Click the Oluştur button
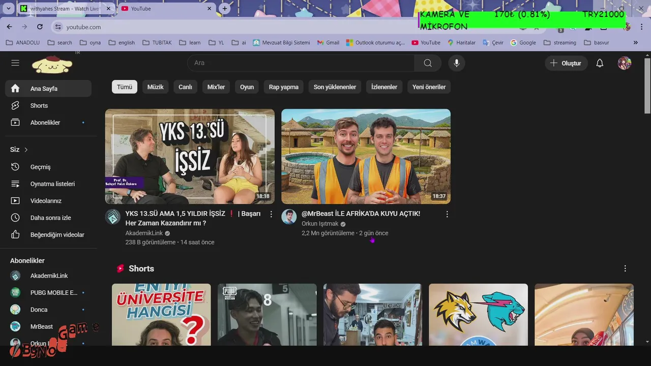651x366 pixels. 566,63
